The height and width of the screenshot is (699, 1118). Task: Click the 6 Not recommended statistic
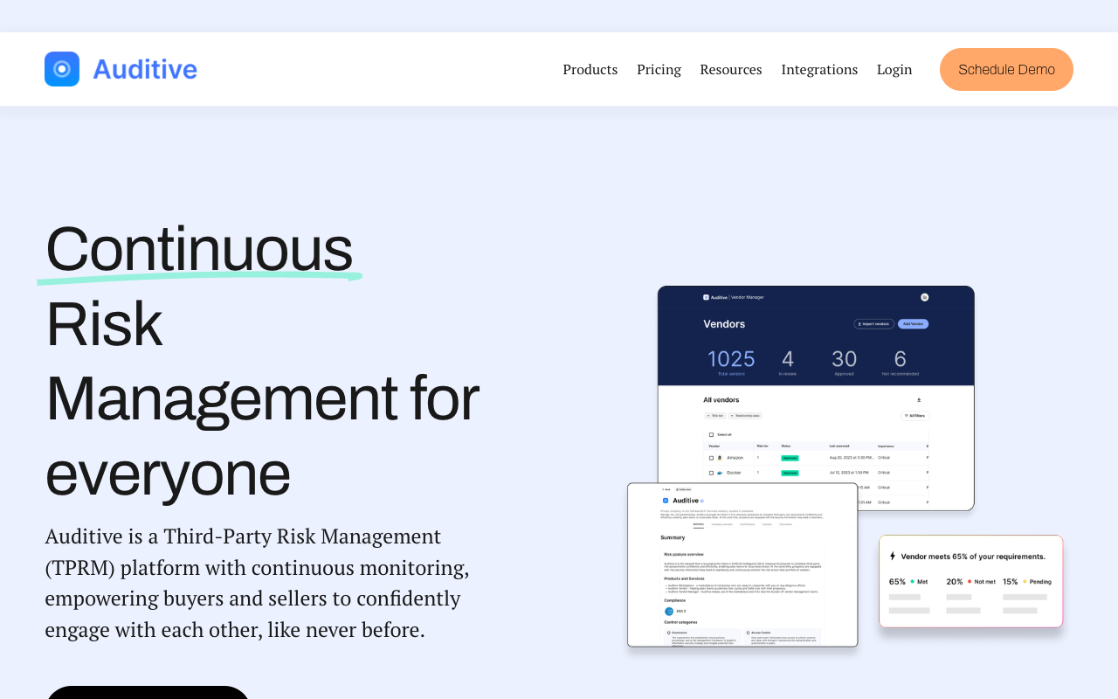[901, 362]
